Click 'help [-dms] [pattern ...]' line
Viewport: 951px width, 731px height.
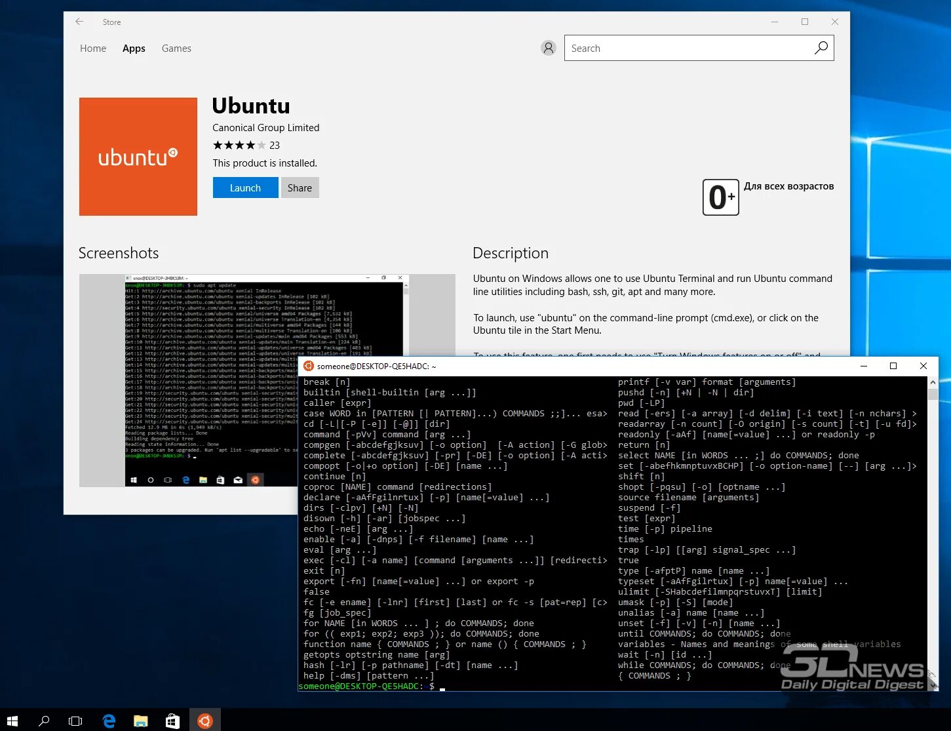tap(369, 676)
